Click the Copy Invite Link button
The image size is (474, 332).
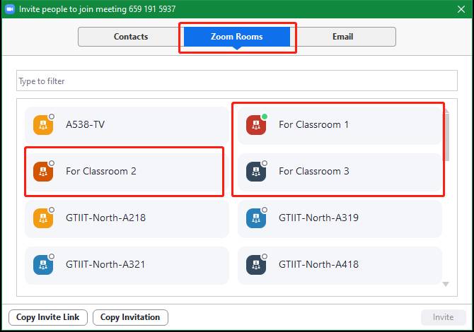(x=48, y=317)
